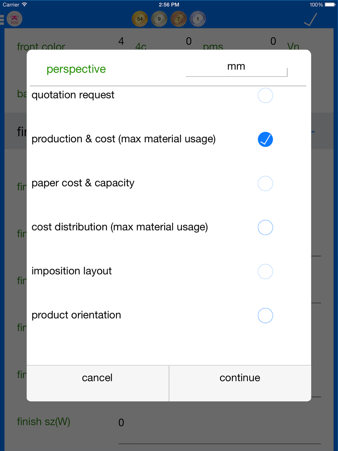This screenshot has height=451, width=338.
Task: Deselect production & cost checked option
Action: coord(265,140)
